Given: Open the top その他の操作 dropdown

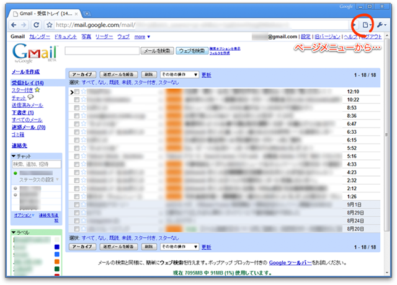Looking at the screenshot, I should pos(179,74).
